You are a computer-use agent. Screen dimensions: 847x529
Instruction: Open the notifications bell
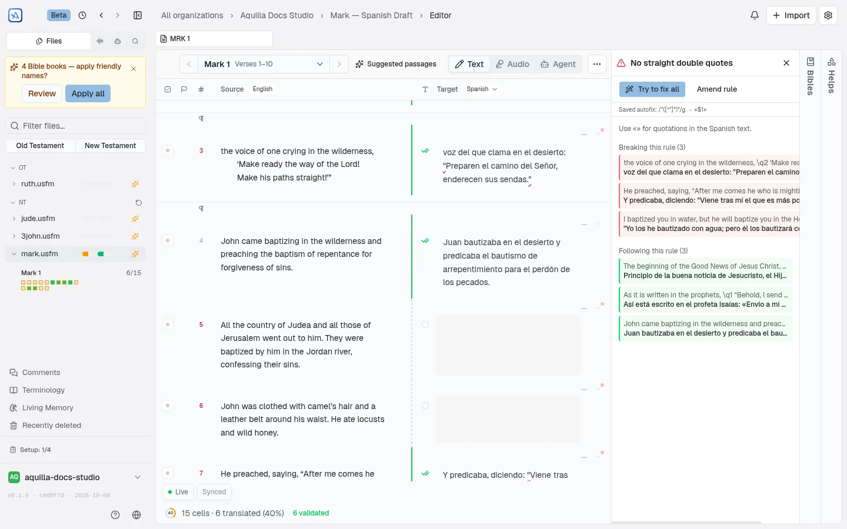(x=755, y=15)
